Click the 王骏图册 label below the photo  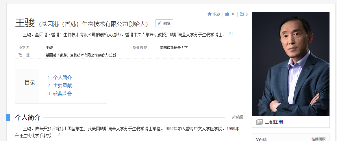[x=274, y=122]
